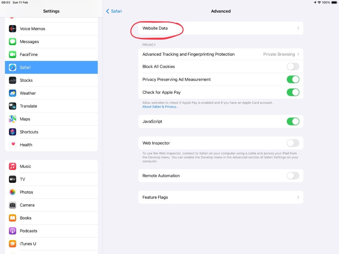The image size is (339, 254).
Task: Tap the Apple TV icon
Action: coord(13,179)
